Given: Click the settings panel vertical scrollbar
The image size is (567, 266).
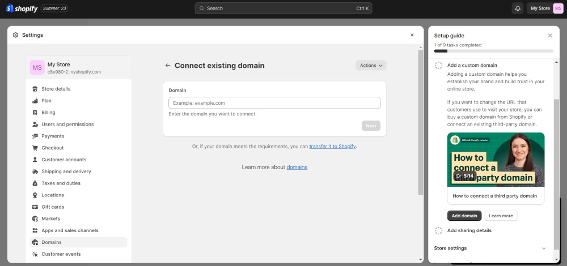Looking at the screenshot, I should pyautogui.click(x=420, y=123).
